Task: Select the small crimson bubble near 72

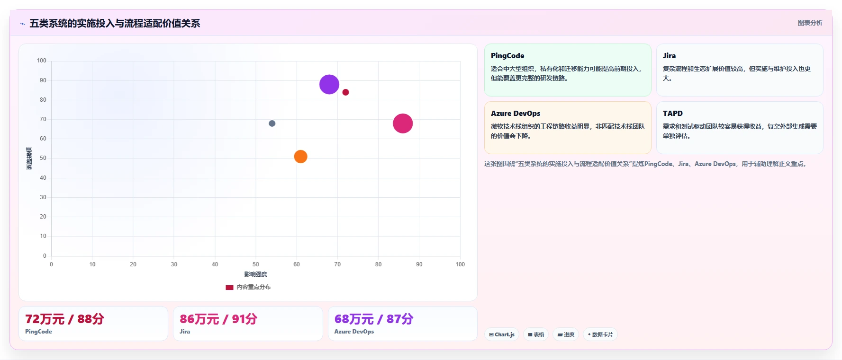Action: point(345,92)
